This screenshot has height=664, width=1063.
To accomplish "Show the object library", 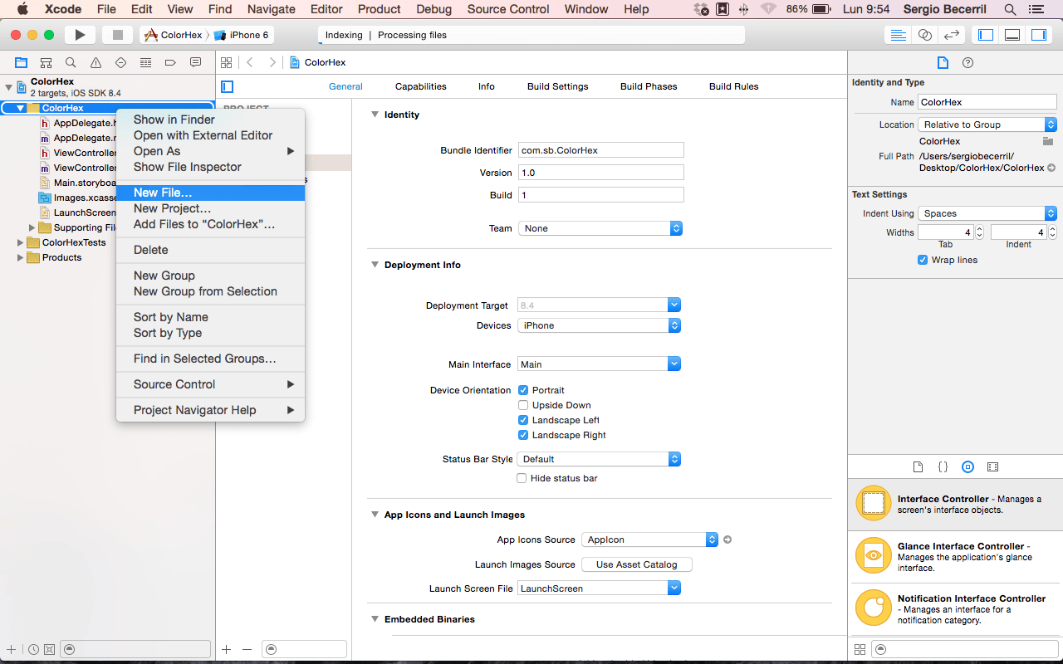I will click(967, 467).
